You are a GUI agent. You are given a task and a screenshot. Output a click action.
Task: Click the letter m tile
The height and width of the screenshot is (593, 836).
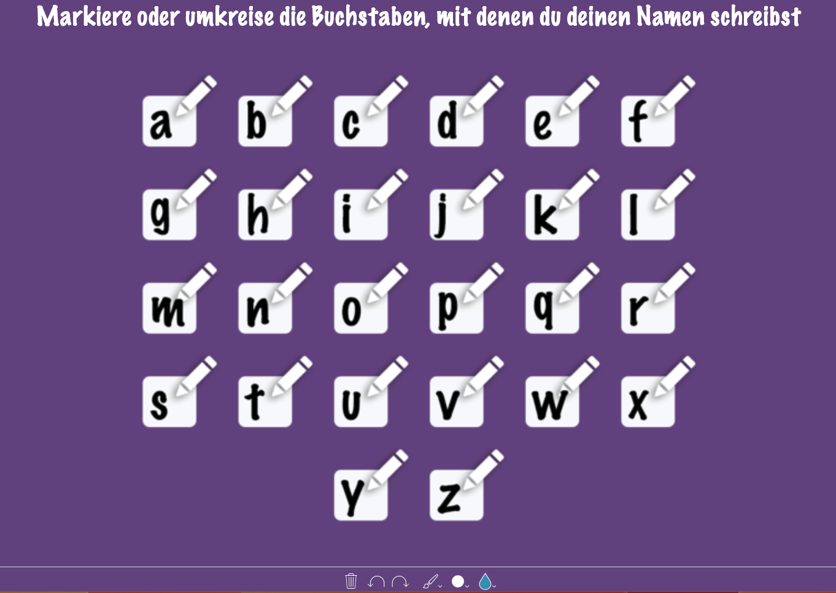[x=169, y=308]
